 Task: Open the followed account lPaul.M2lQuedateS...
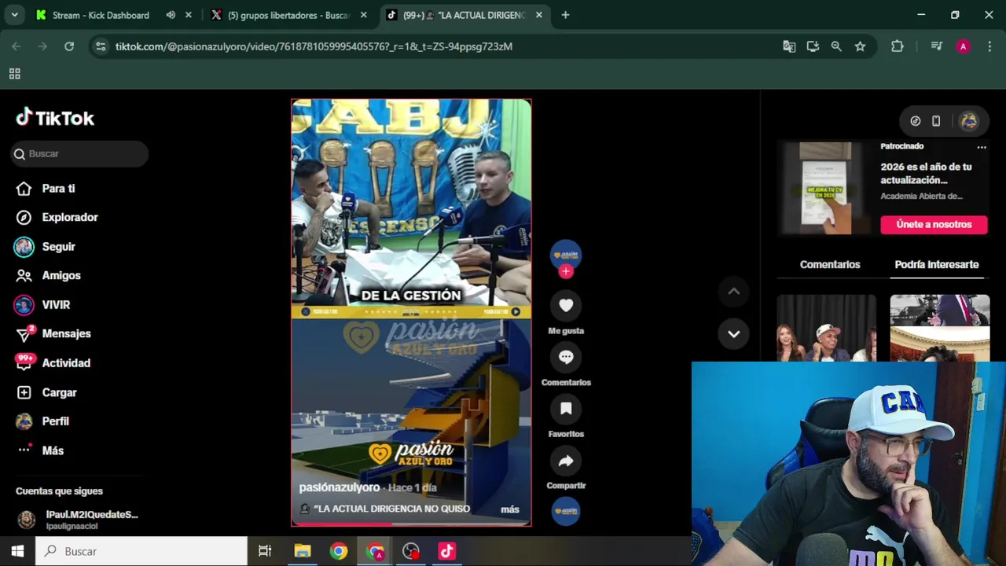point(79,520)
